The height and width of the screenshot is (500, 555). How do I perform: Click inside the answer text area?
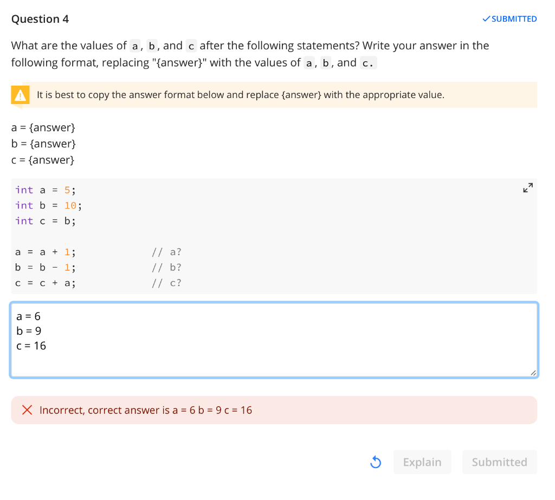271,339
